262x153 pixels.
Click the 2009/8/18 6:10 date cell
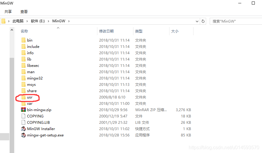click(112, 97)
